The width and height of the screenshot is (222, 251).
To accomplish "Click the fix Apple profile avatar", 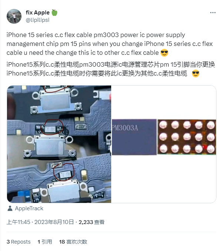I will 14,16.
